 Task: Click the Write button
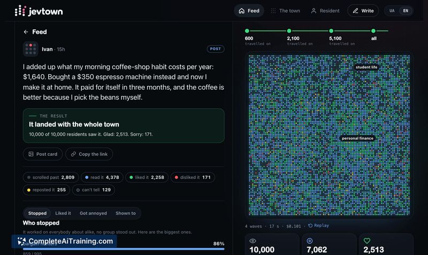pyautogui.click(x=363, y=11)
